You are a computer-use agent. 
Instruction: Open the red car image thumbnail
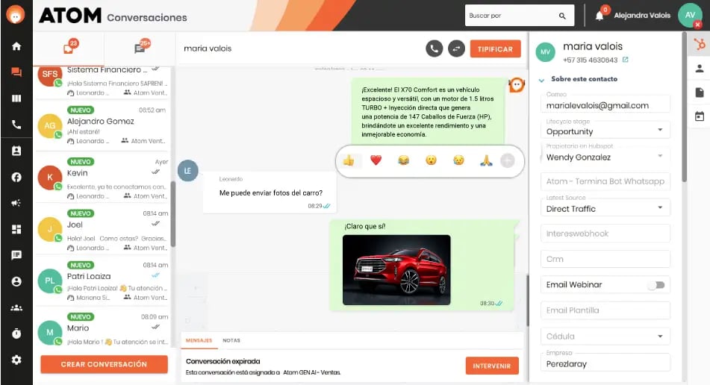pyautogui.click(x=396, y=269)
